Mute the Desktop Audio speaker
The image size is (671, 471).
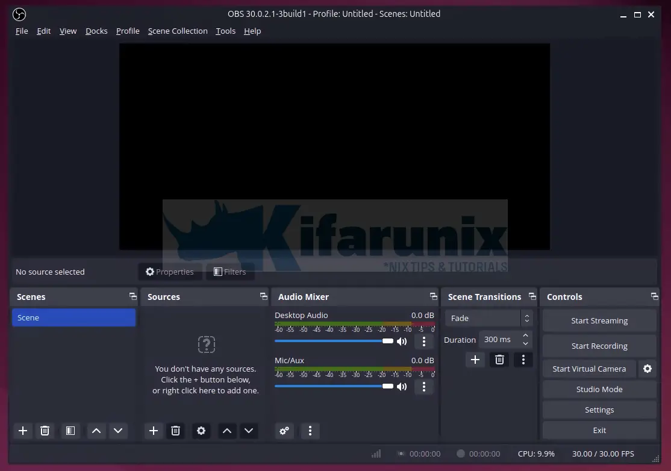click(x=402, y=342)
